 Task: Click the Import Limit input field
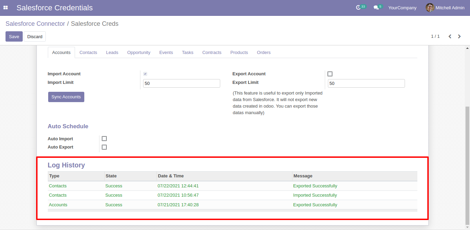click(x=182, y=83)
